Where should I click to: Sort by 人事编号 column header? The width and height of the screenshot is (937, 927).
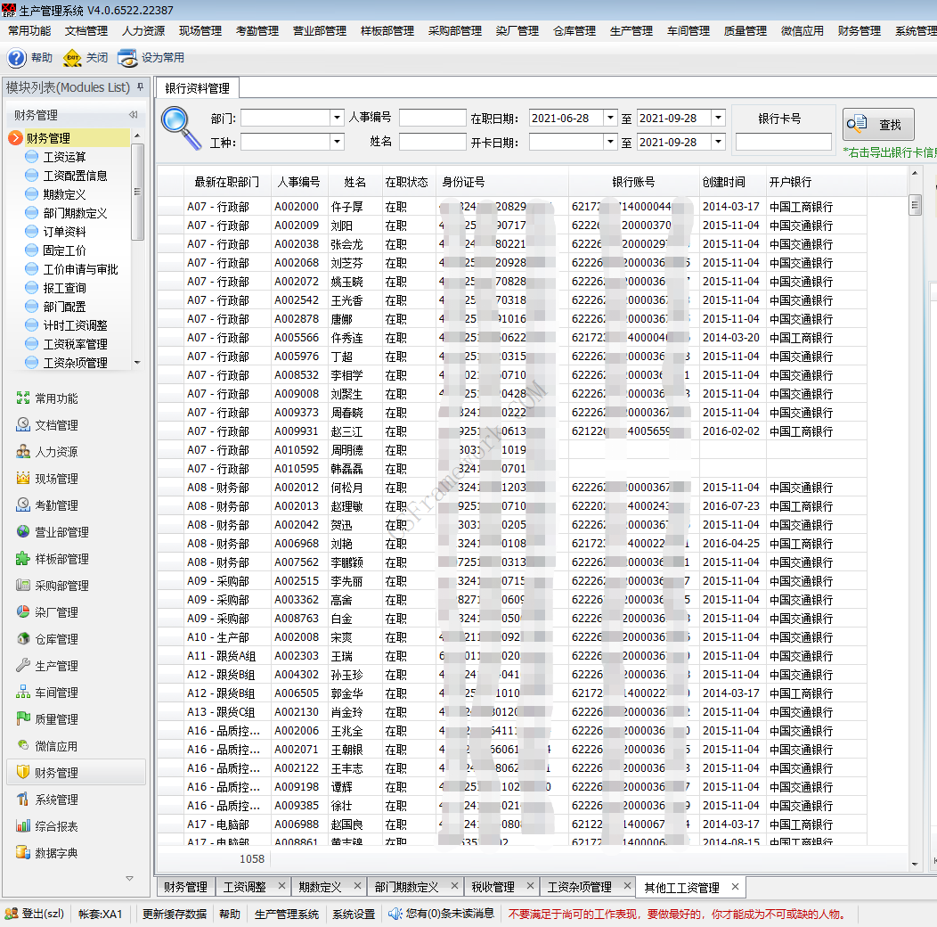tap(298, 182)
